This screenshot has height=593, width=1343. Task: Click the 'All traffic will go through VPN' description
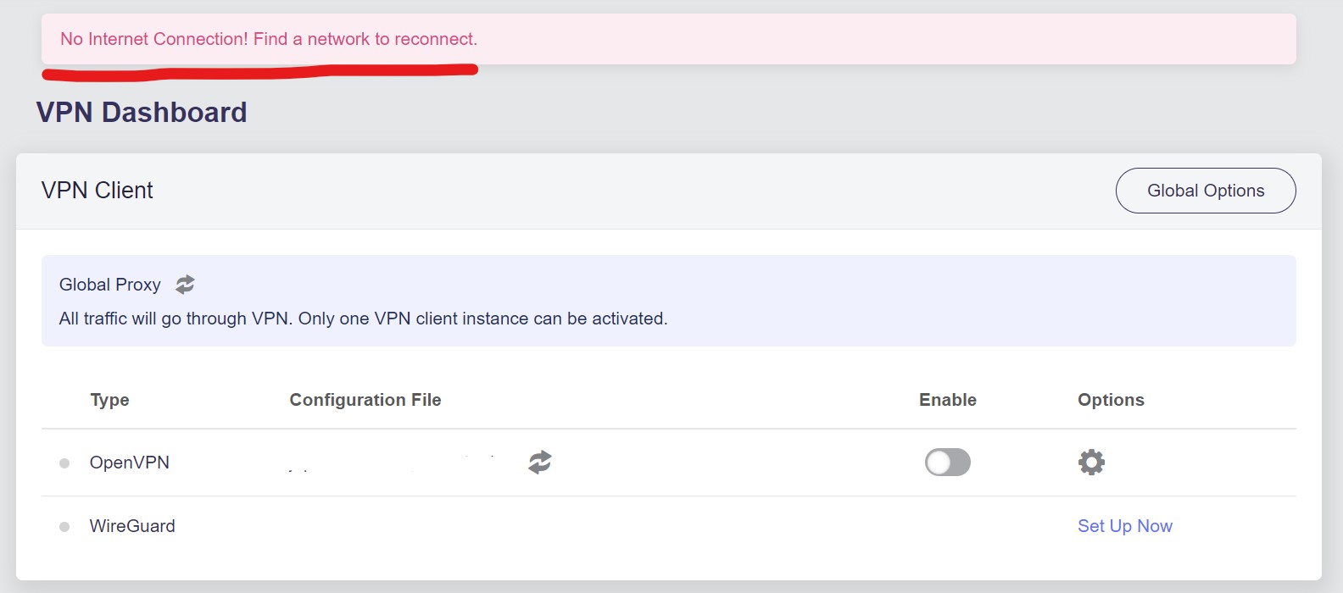pyautogui.click(x=363, y=319)
